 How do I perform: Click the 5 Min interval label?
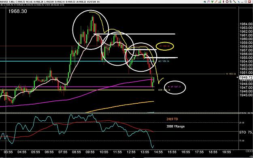tap(12, 2)
